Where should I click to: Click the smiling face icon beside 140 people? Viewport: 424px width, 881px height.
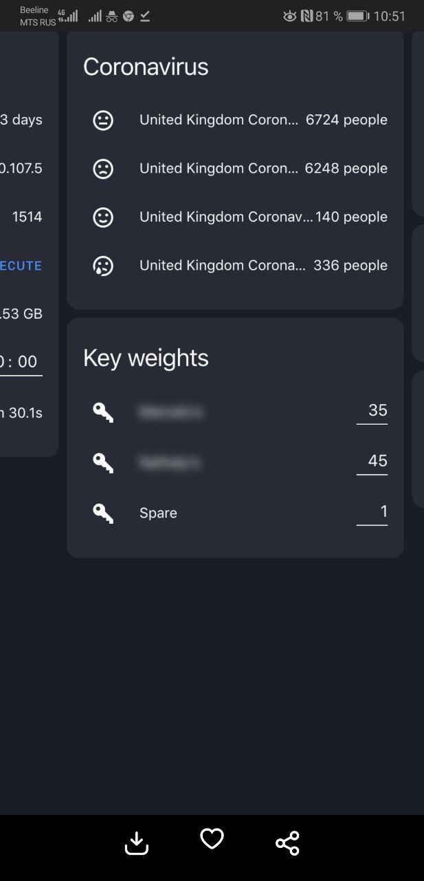coord(103,217)
